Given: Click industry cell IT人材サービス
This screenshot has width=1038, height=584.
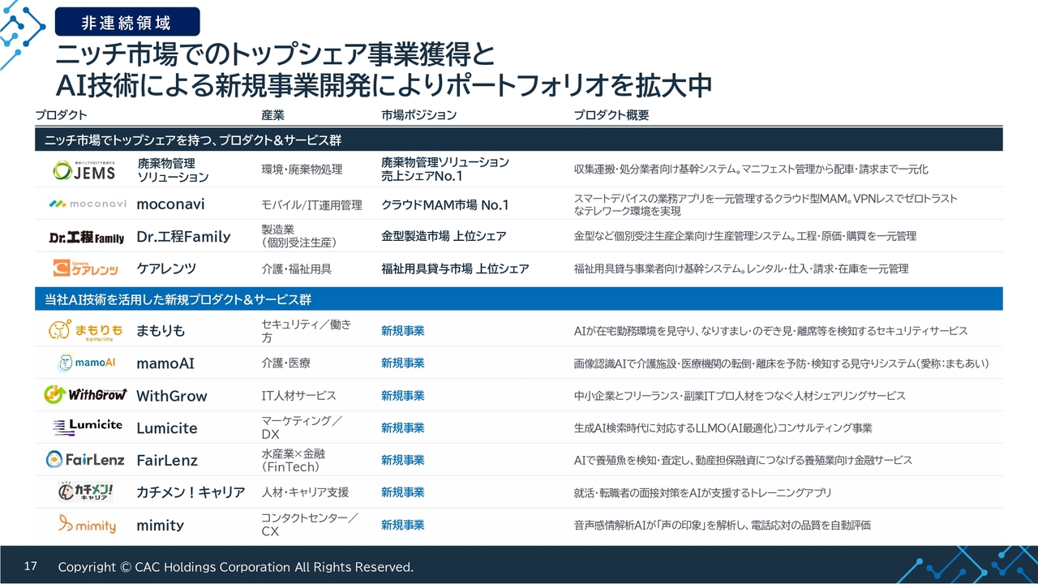Looking at the screenshot, I should tap(298, 396).
